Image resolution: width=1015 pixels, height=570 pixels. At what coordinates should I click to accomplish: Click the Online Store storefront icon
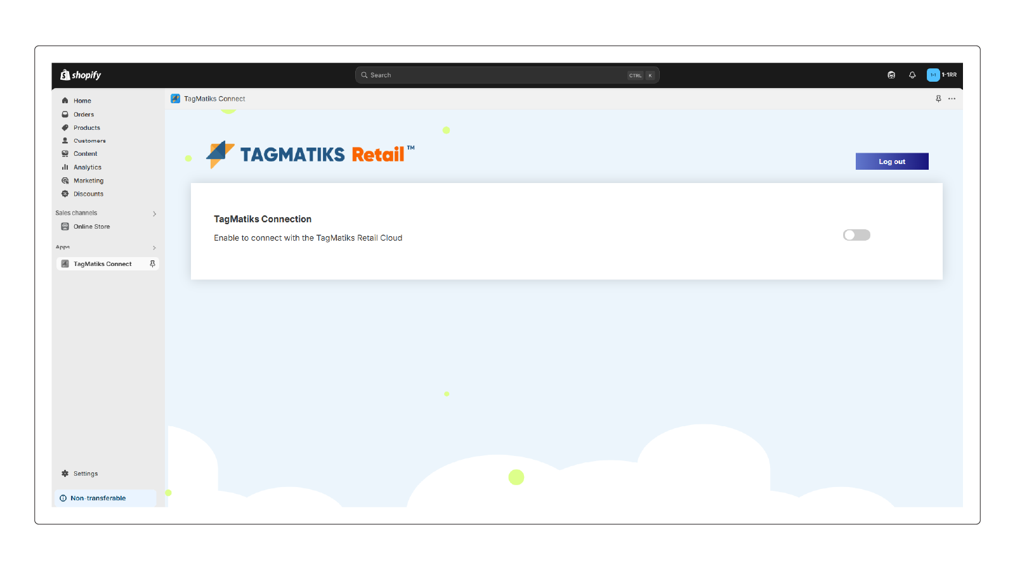click(65, 227)
